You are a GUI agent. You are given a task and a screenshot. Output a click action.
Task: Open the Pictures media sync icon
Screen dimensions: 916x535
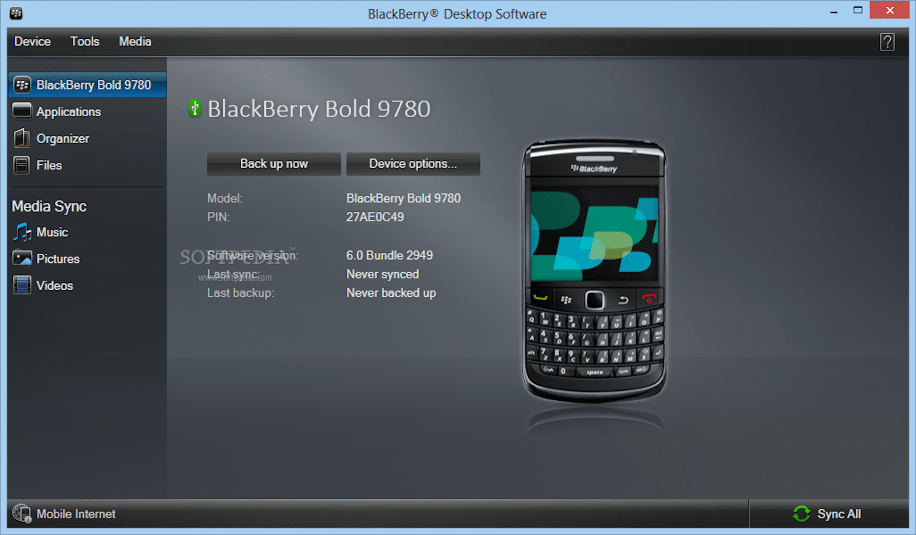coord(22,258)
